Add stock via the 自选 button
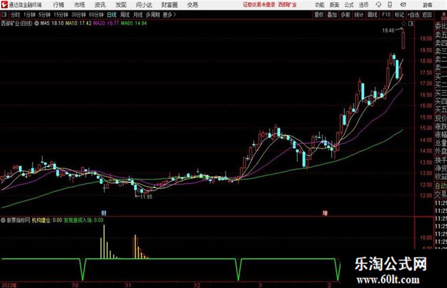The height and width of the screenshot is (288, 447). 413,15
